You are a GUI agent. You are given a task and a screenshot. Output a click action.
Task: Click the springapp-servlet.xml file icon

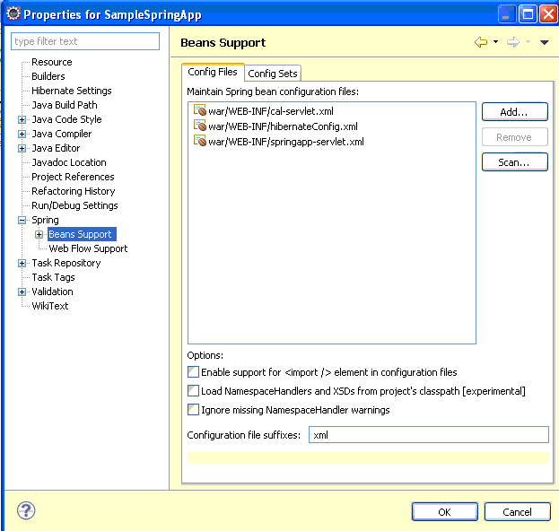pyautogui.click(x=200, y=141)
